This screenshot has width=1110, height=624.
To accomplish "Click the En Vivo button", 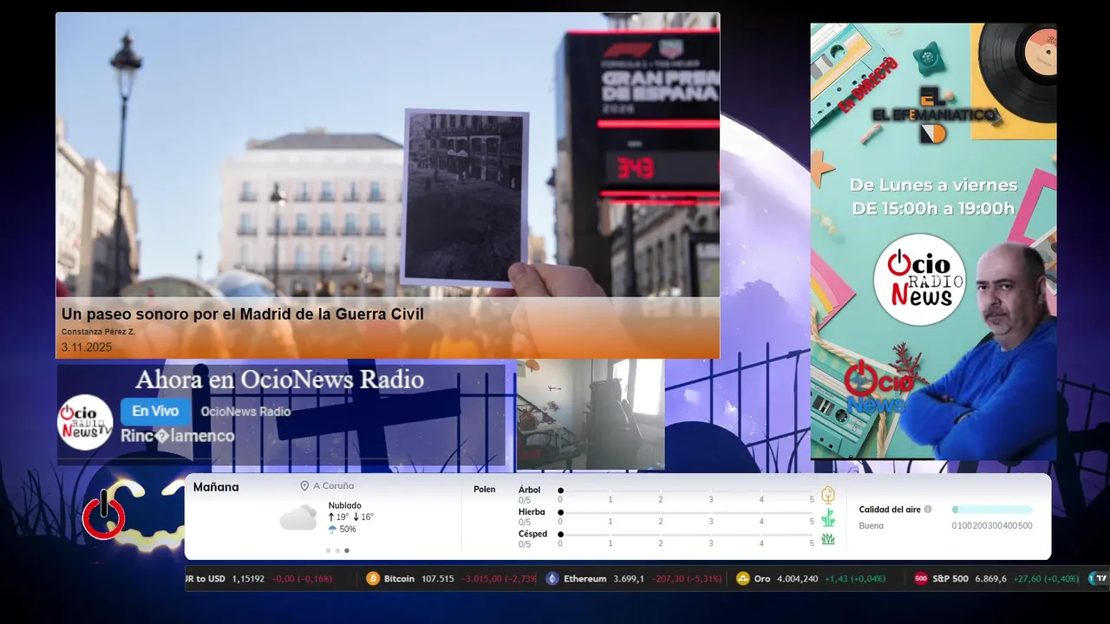I will tap(156, 412).
